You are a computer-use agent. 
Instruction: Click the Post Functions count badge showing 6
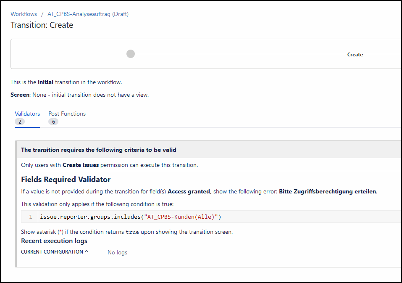(x=53, y=122)
